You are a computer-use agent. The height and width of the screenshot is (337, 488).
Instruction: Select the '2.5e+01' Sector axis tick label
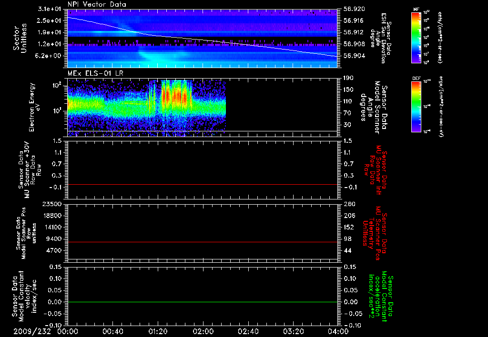pos(50,20)
